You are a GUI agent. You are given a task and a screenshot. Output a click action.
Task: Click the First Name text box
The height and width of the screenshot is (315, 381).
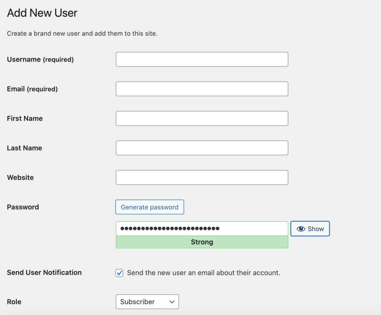(202, 118)
